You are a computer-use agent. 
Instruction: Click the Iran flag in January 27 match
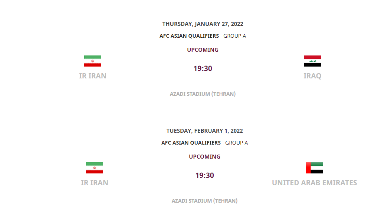click(x=93, y=61)
